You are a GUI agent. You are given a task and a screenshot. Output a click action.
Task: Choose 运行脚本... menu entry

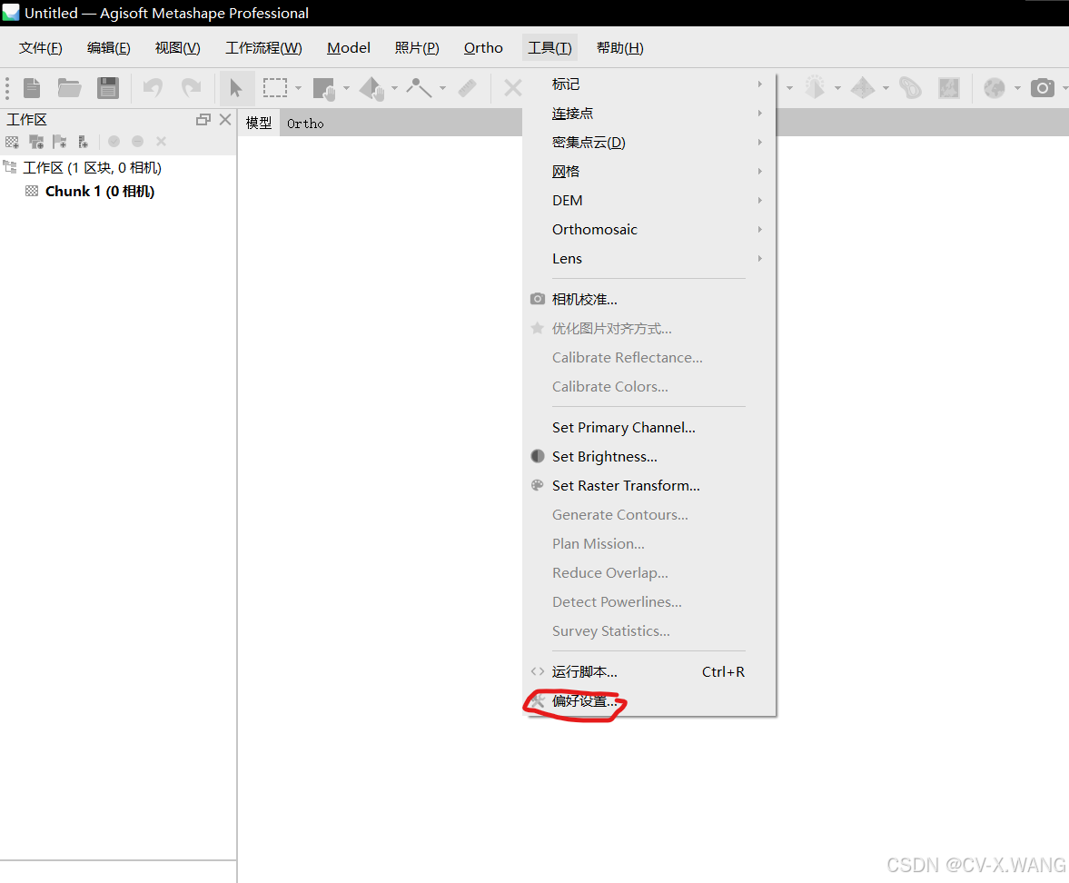point(649,671)
